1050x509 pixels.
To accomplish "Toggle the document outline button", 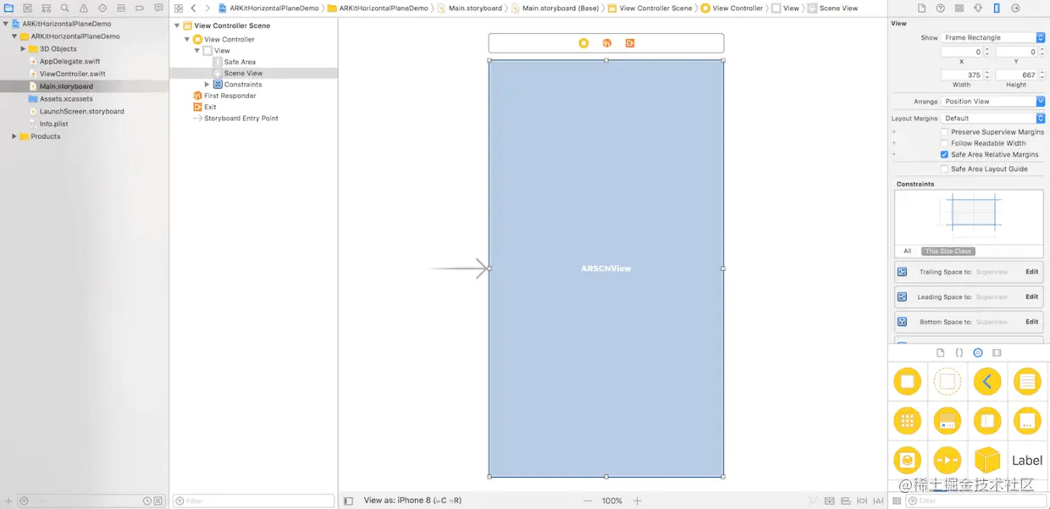I will click(349, 501).
